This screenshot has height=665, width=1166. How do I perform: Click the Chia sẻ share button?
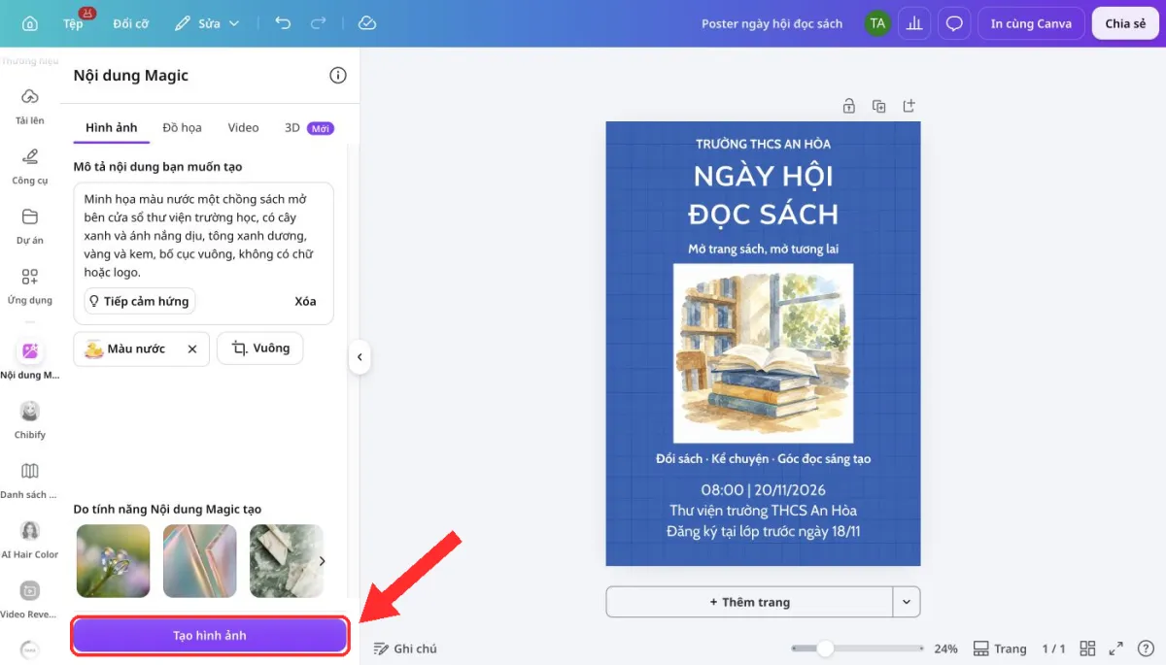1125,23
